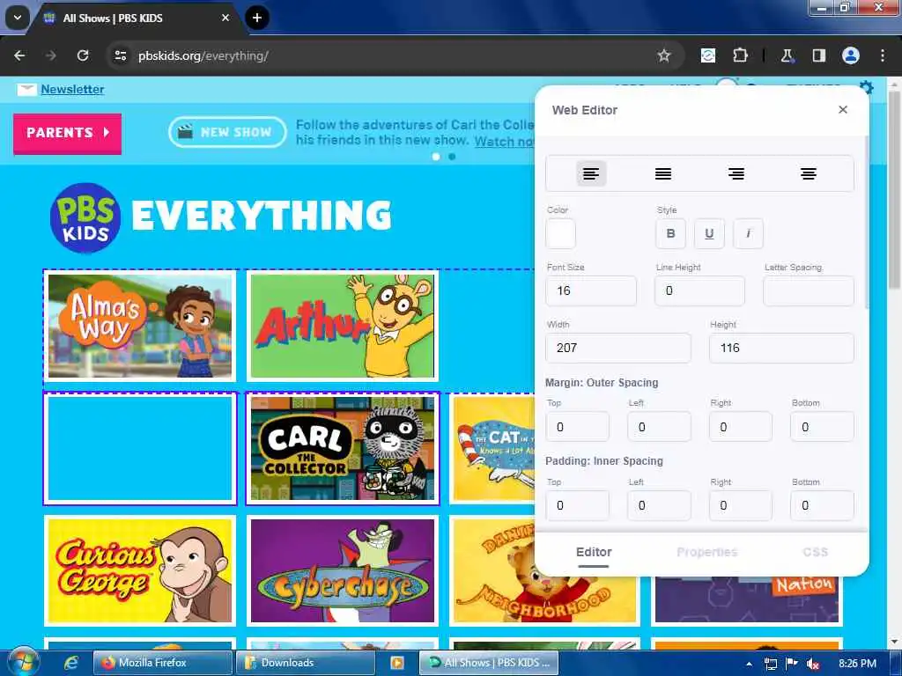Open a new browser tab
The height and width of the screenshot is (676, 902).
[257, 18]
